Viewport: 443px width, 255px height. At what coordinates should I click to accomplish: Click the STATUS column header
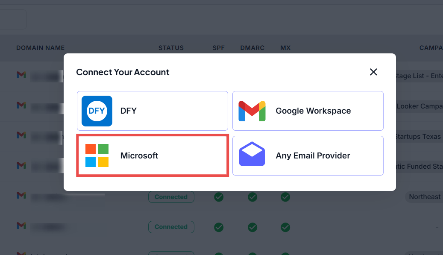coord(171,48)
